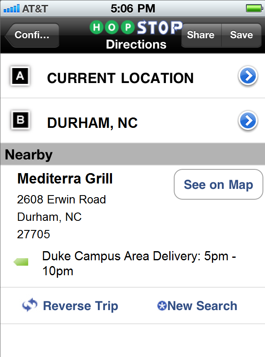Select the CURRENT LOCATION row
Viewport: 265px width, 357px height.
pyautogui.click(x=120, y=78)
